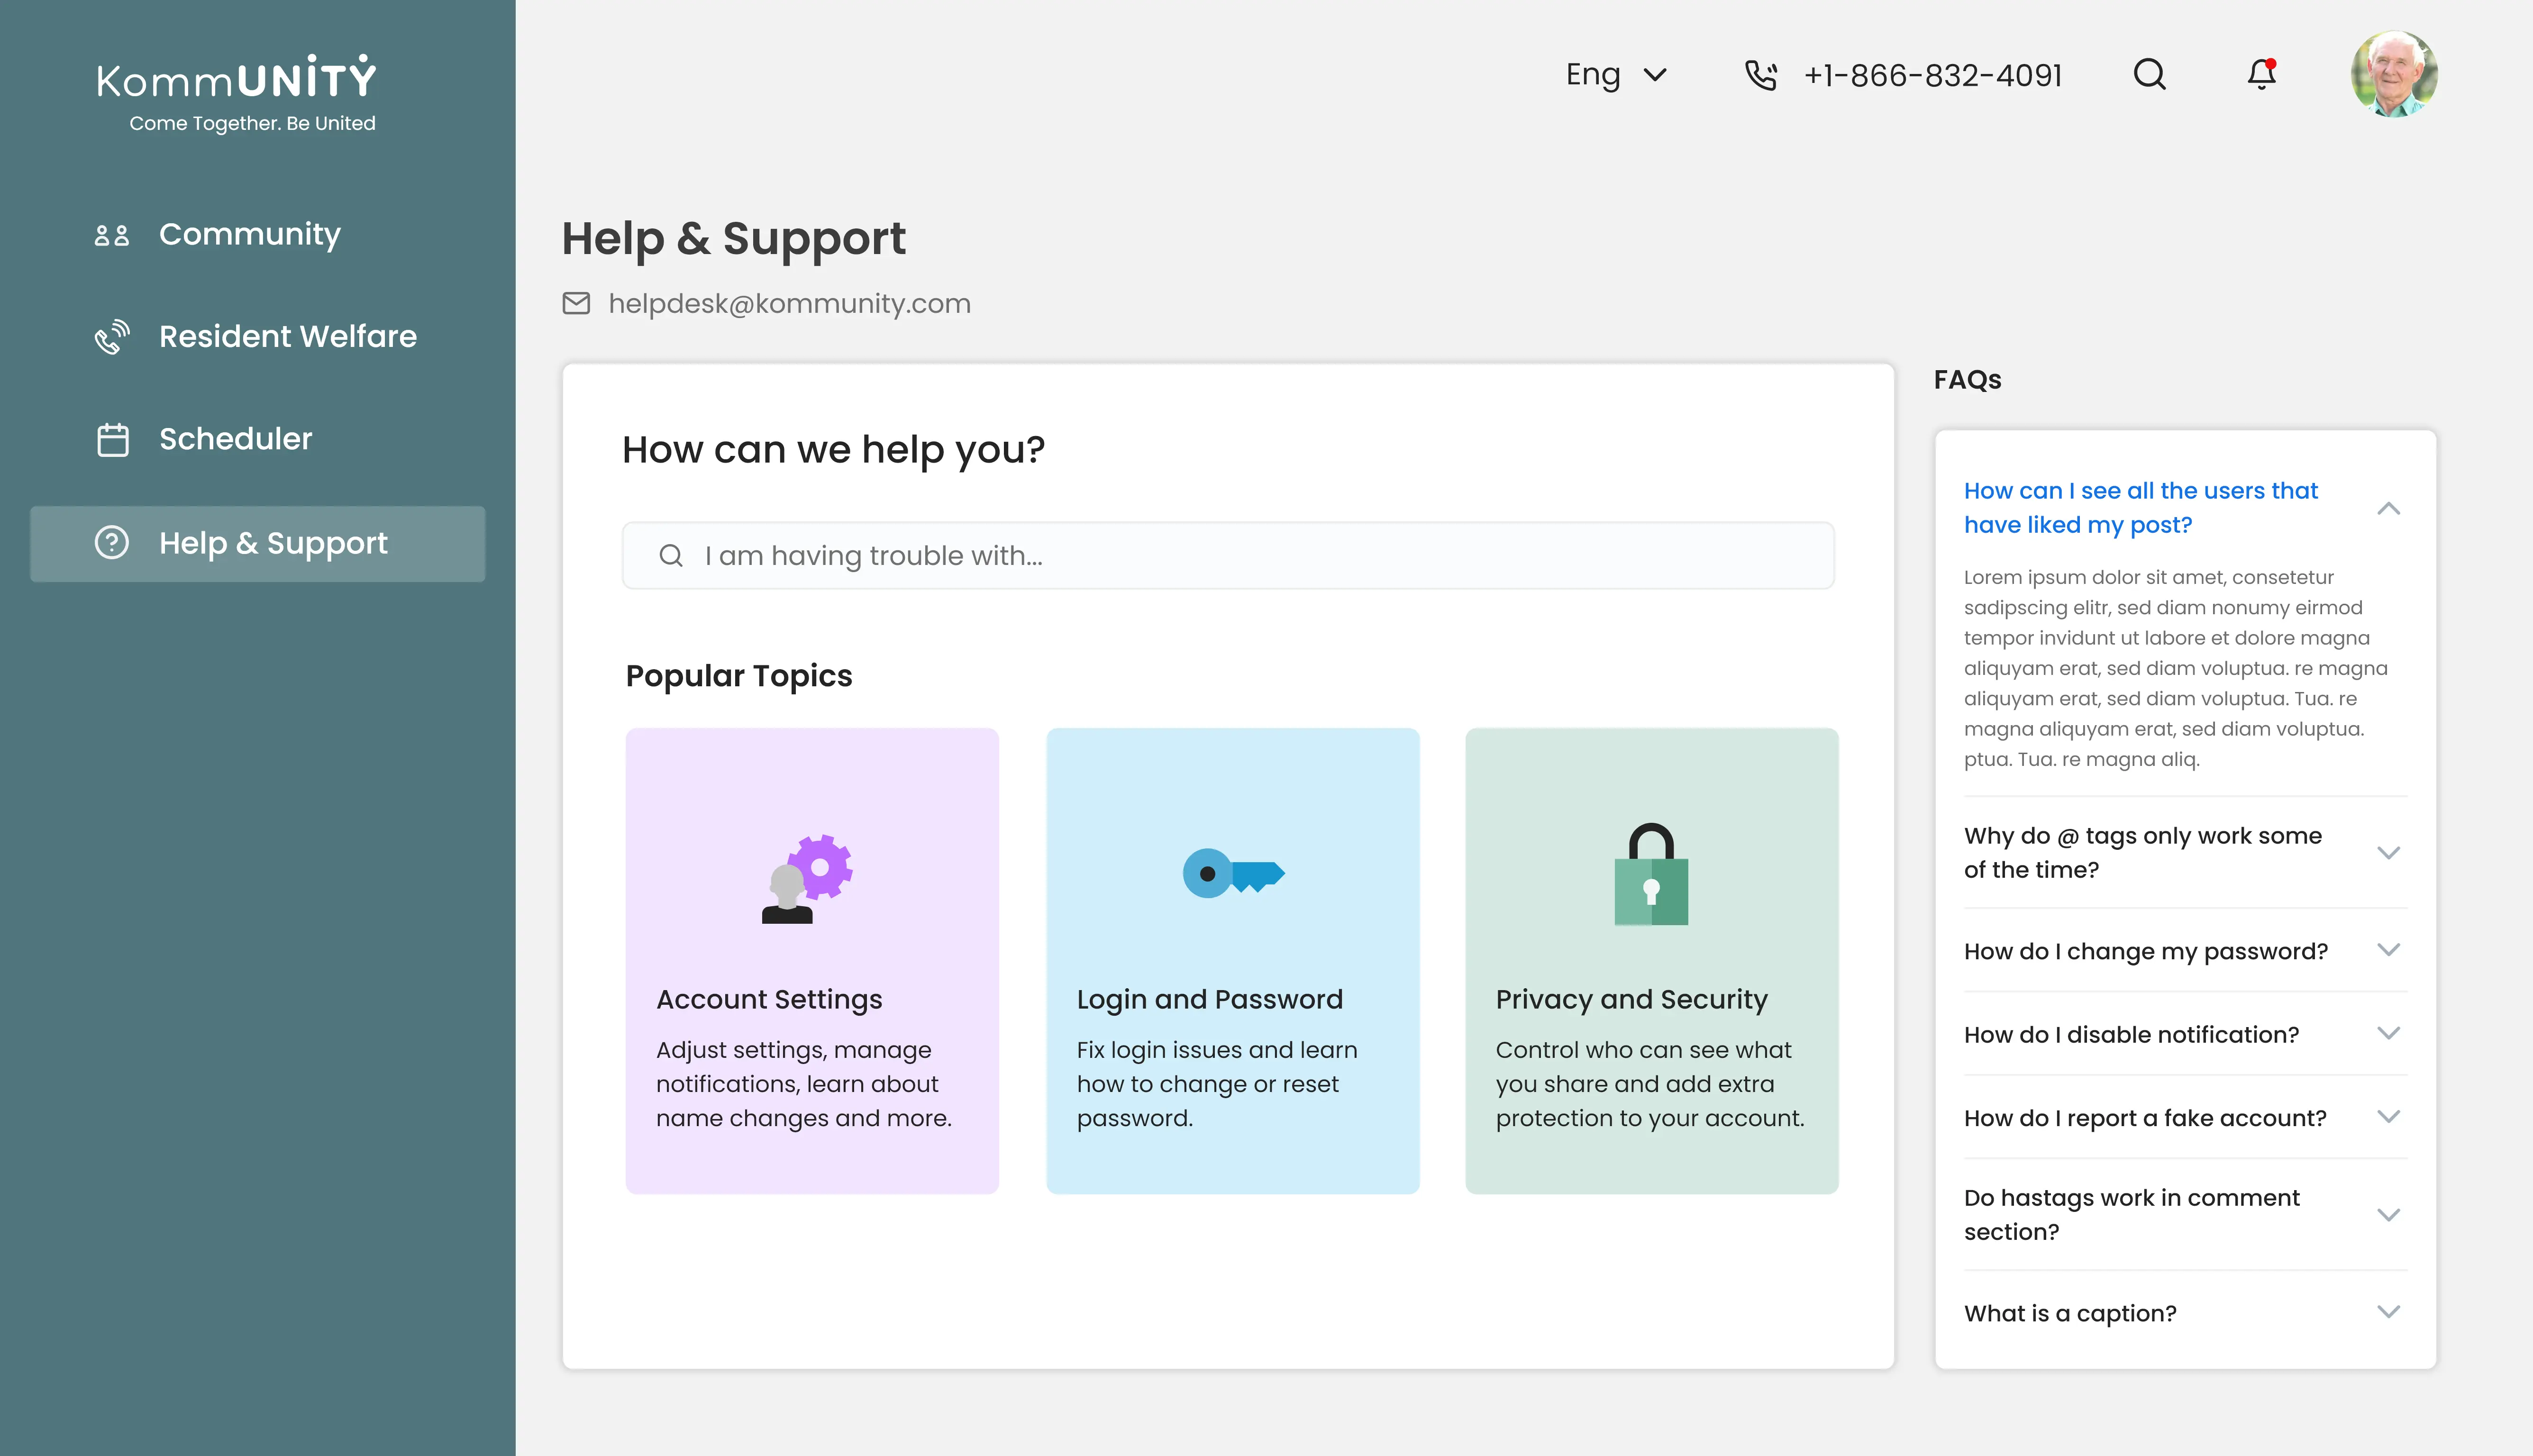Open the Privacy and Security topic card
The image size is (2533, 1456).
click(x=1651, y=960)
